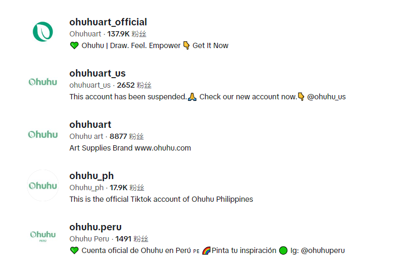Click www.ohuhu.com in ohuhuart bio

click(x=163, y=148)
